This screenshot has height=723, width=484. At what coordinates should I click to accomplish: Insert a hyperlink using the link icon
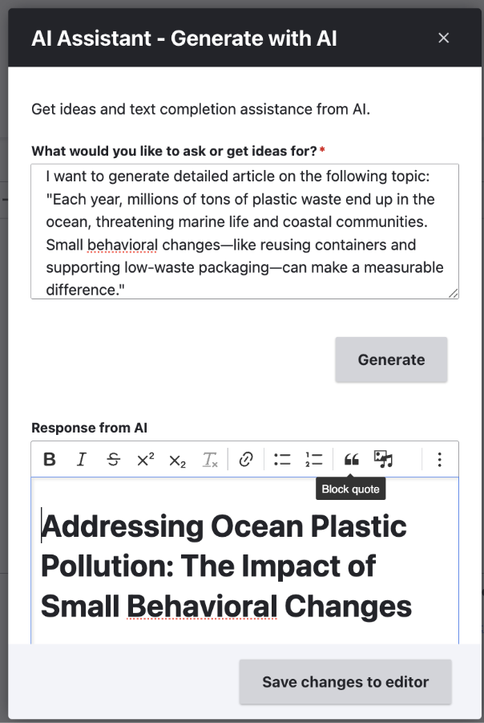click(x=246, y=459)
